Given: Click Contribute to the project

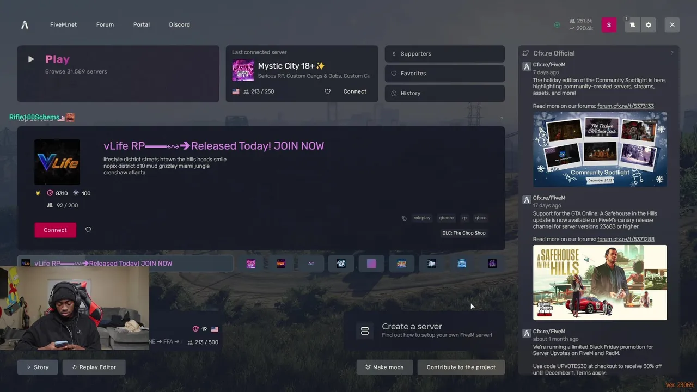Looking at the screenshot, I should point(461,367).
